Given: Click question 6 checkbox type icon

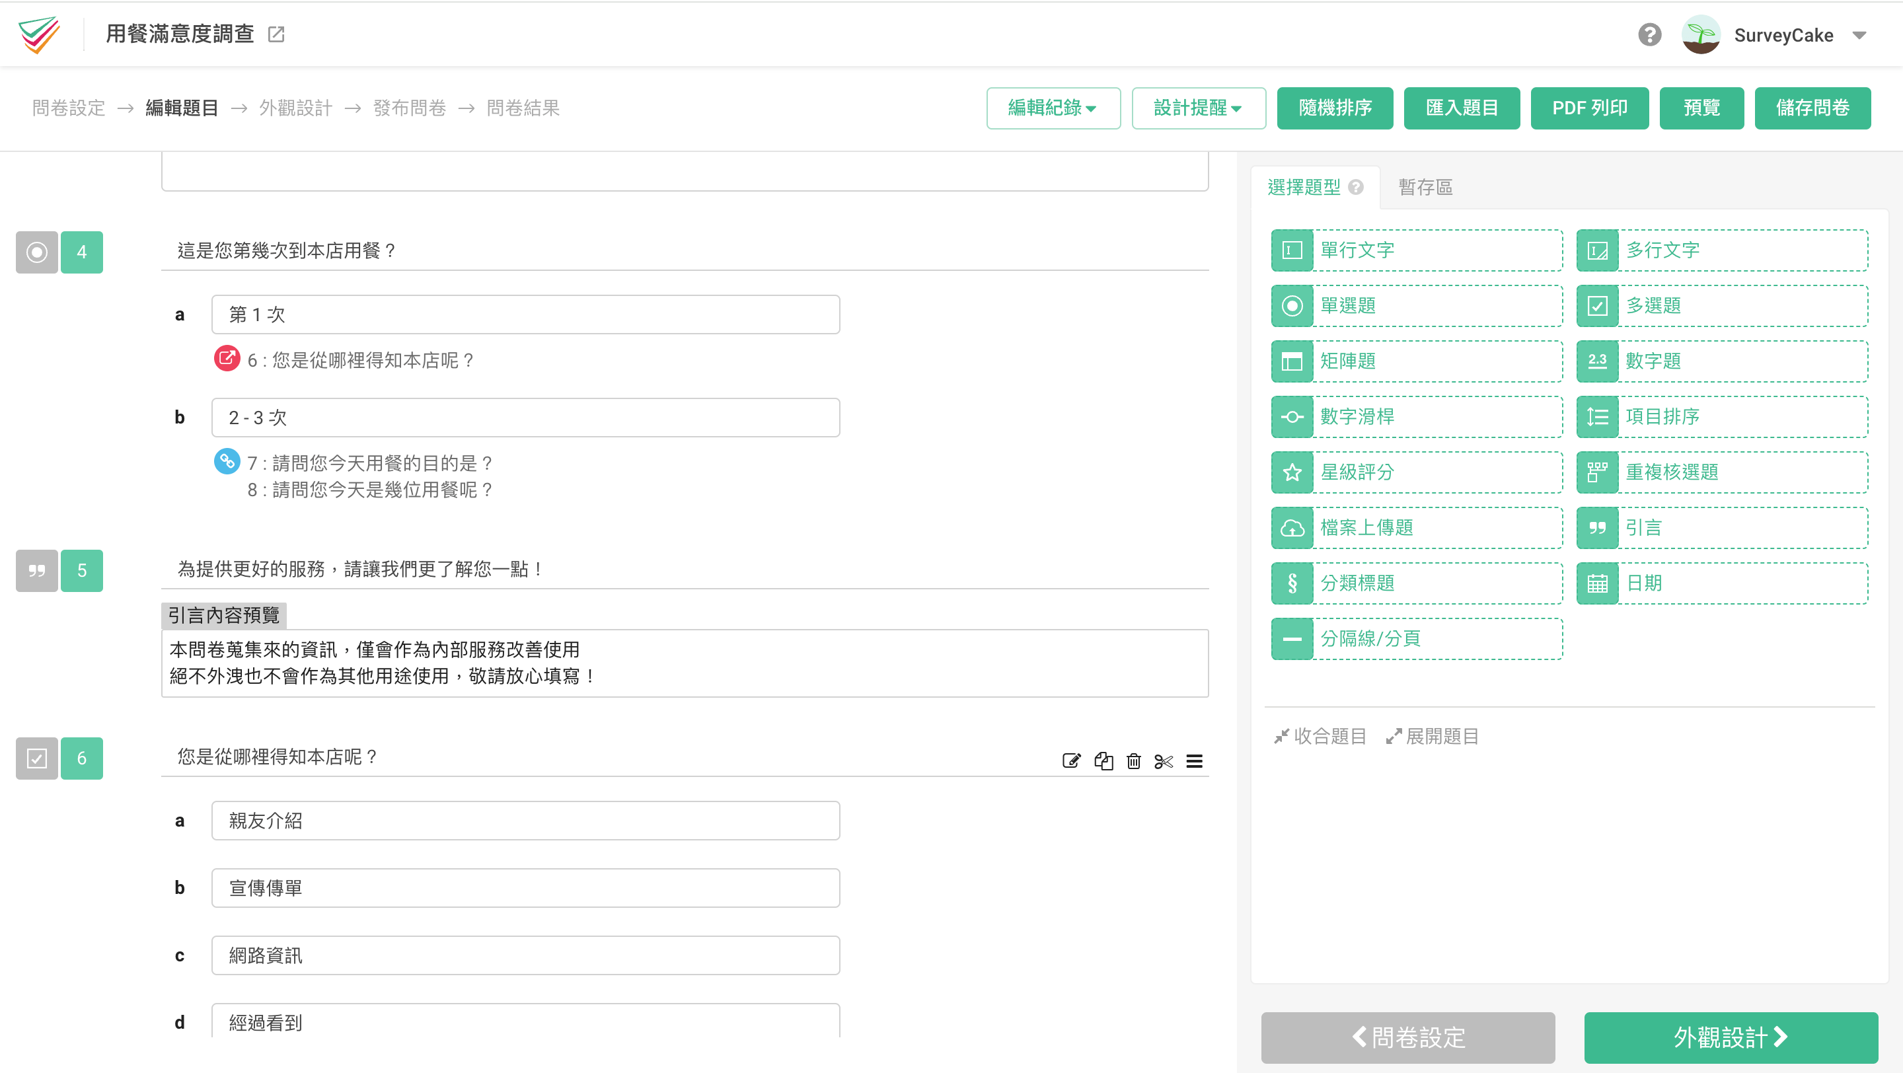Looking at the screenshot, I should click(37, 758).
